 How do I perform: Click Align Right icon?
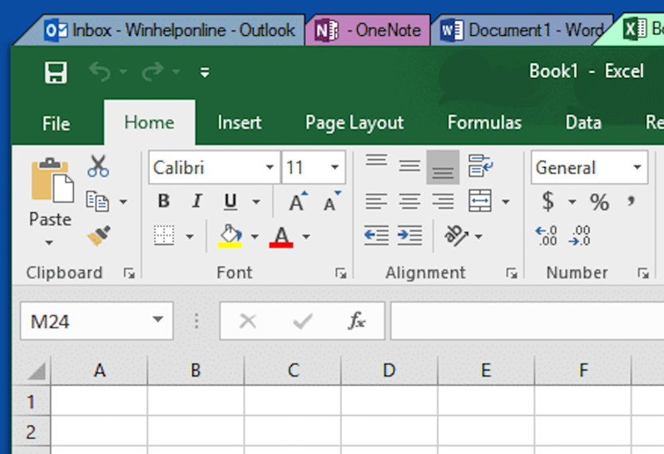[443, 202]
